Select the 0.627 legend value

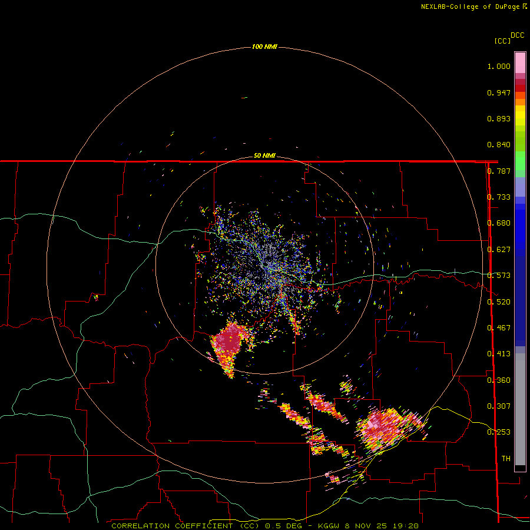499,250
